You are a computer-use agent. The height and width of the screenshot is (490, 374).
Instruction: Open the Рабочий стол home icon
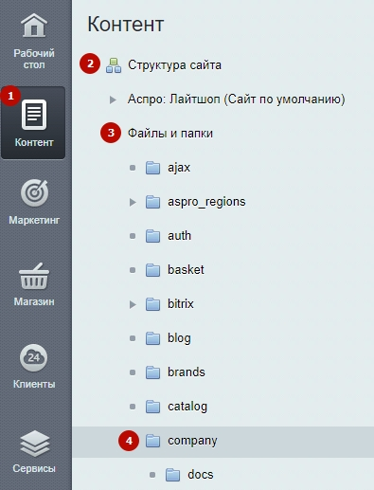pyautogui.click(x=34, y=26)
